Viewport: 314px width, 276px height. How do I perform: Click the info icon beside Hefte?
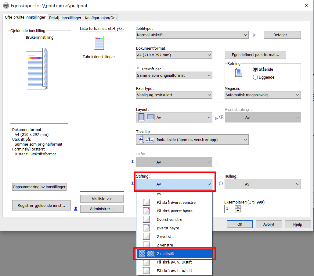[132, 162]
